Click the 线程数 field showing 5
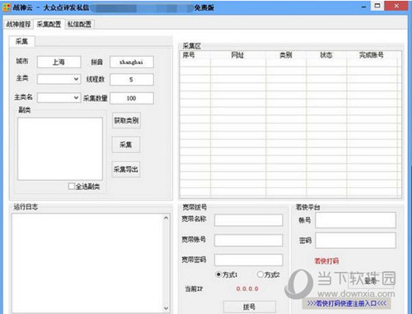 pyautogui.click(x=132, y=80)
